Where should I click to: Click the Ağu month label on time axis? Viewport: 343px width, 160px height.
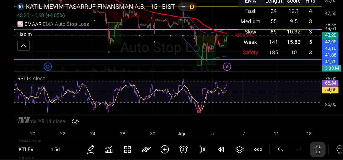(182, 134)
